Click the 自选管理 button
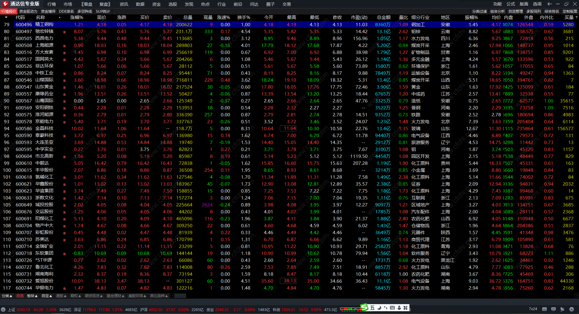The width and height of the screenshot is (579, 314). [x=516, y=11]
